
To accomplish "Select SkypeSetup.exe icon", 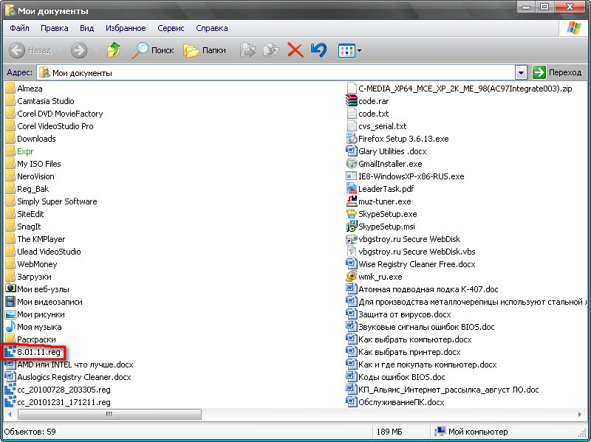I will [352, 213].
